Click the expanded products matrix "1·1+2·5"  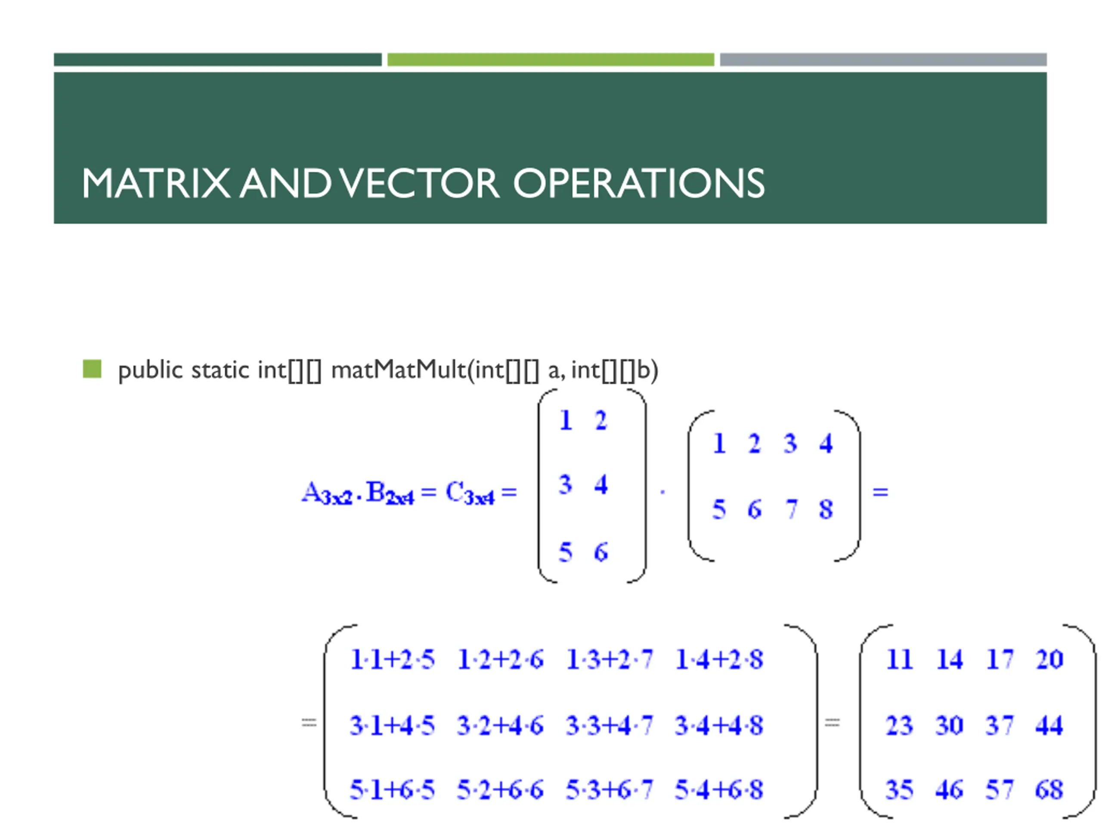click(570, 721)
